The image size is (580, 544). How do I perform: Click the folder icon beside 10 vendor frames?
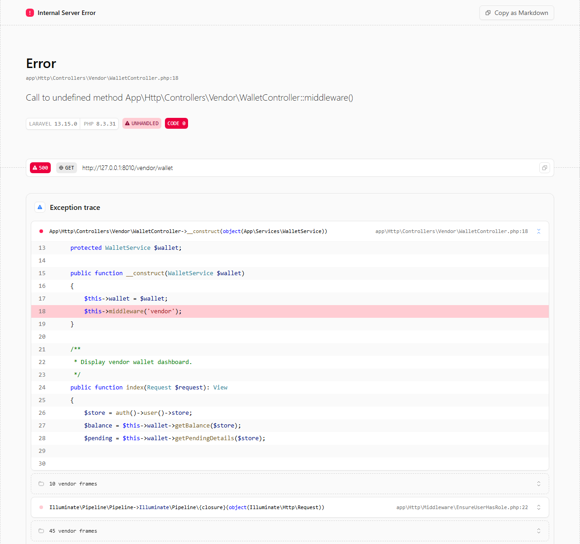(x=41, y=484)
